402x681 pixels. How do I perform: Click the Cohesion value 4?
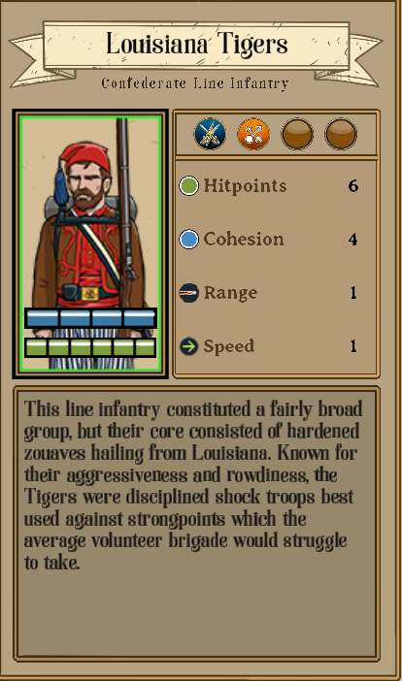(x=352, y=240)
